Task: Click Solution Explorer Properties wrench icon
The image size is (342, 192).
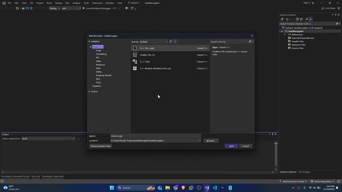Action: pos(306,19)
